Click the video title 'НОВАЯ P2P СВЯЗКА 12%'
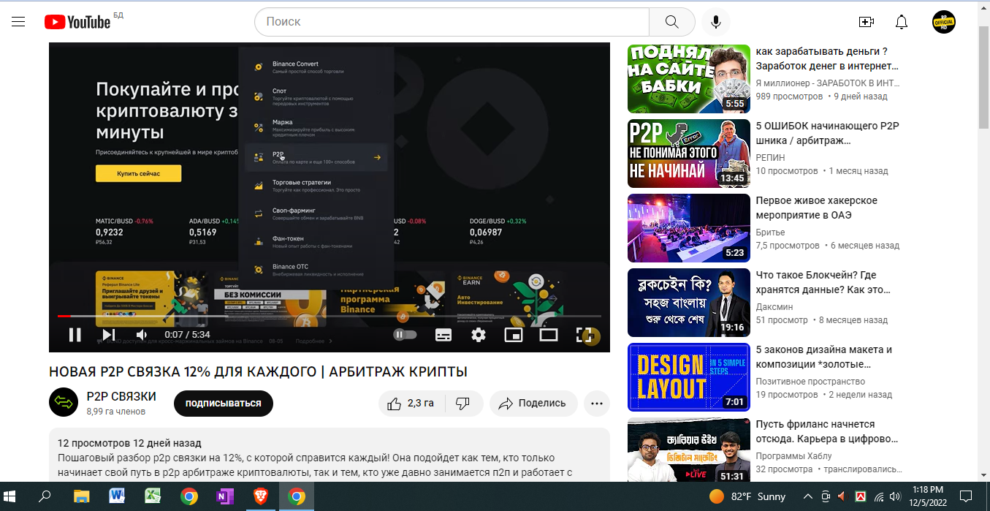This screenshot has height=511, width=990. [258, 371]
